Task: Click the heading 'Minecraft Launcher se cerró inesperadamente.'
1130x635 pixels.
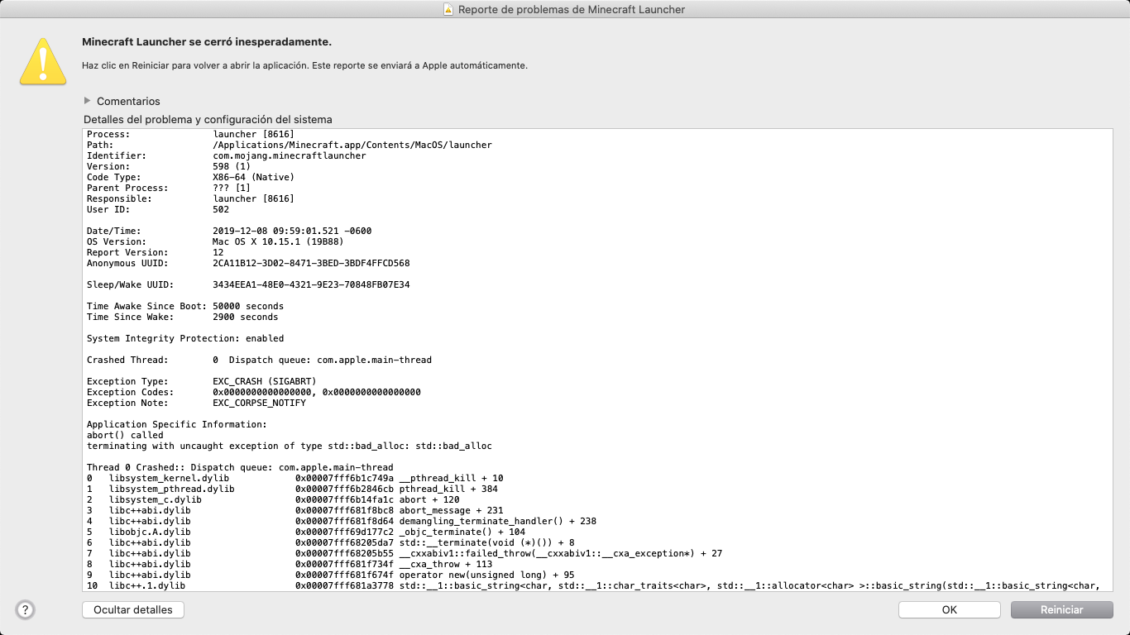Action: coord(207,41)
